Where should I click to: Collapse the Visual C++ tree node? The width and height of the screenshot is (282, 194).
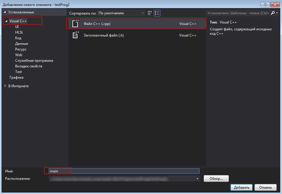pos(6,21)
